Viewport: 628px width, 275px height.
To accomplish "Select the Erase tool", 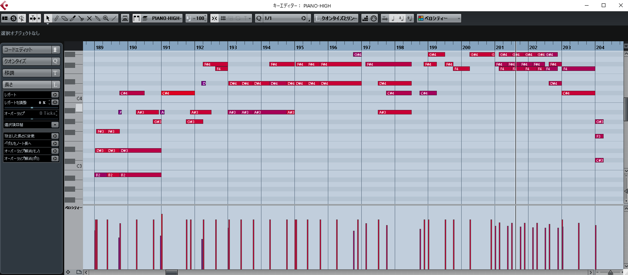I will pyautogui.click(x=65, y=18).
